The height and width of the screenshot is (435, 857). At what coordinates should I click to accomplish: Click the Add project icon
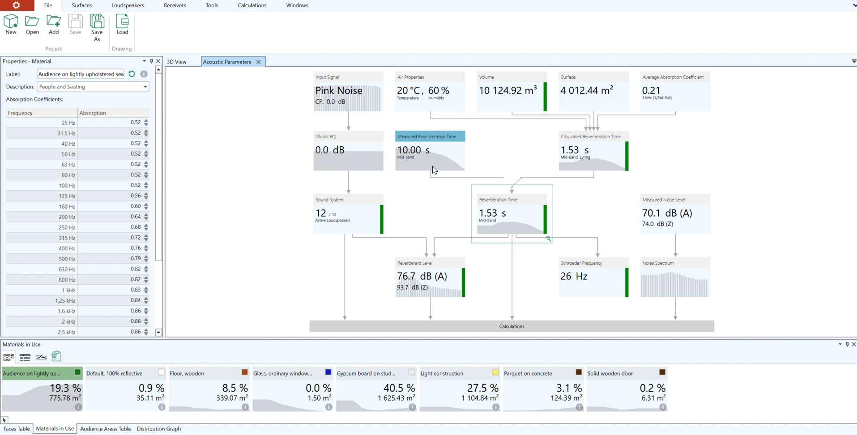pyautogui.click(x=54, y=24)
